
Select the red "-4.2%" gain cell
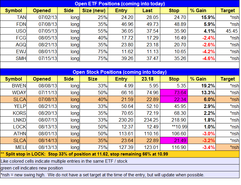[x=202, y=51]
